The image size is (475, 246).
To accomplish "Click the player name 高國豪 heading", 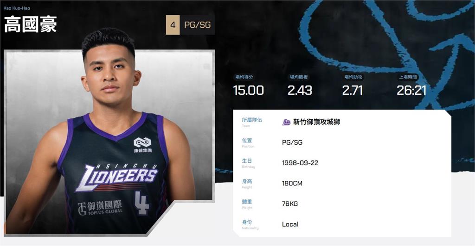I will pyautogui.click(x=31, y=25).
